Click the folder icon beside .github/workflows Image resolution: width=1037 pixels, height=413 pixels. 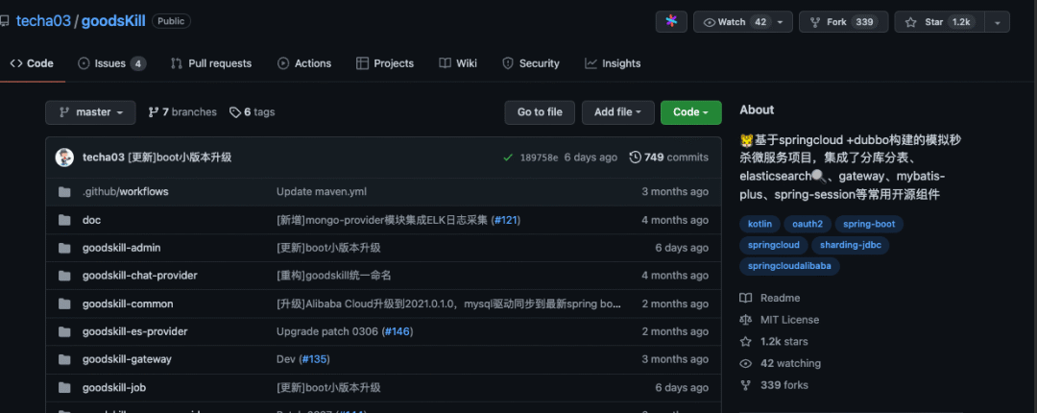64,192
